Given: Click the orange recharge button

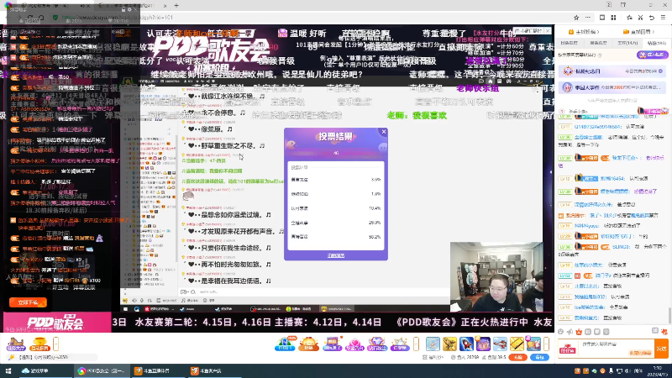Looking at the screenshot, I should [x=517, y=357].
